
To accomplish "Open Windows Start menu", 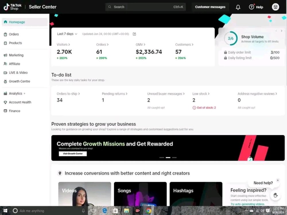I will coord(5,211).
